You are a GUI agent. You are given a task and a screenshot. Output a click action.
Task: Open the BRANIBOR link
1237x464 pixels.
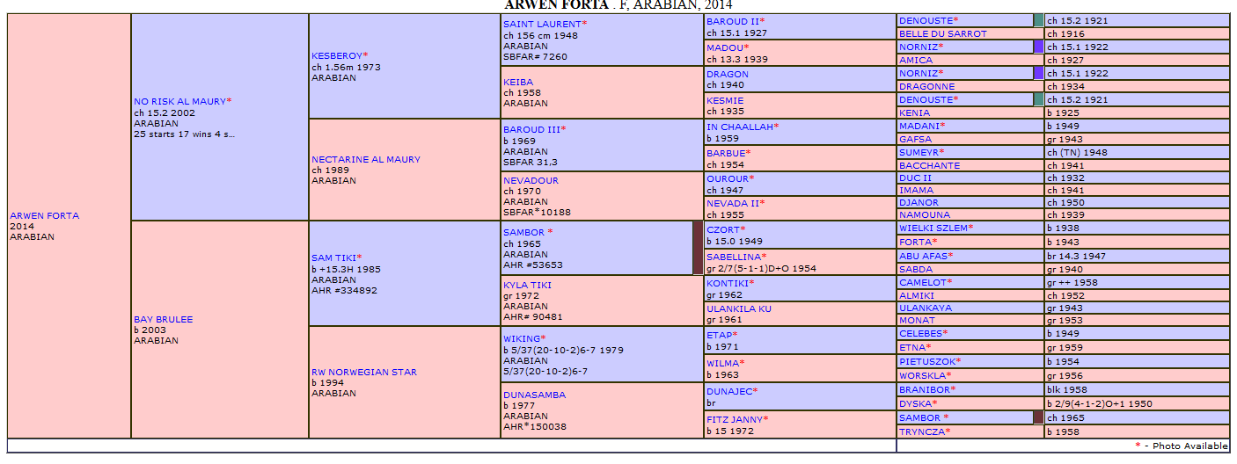click(924, 390)
